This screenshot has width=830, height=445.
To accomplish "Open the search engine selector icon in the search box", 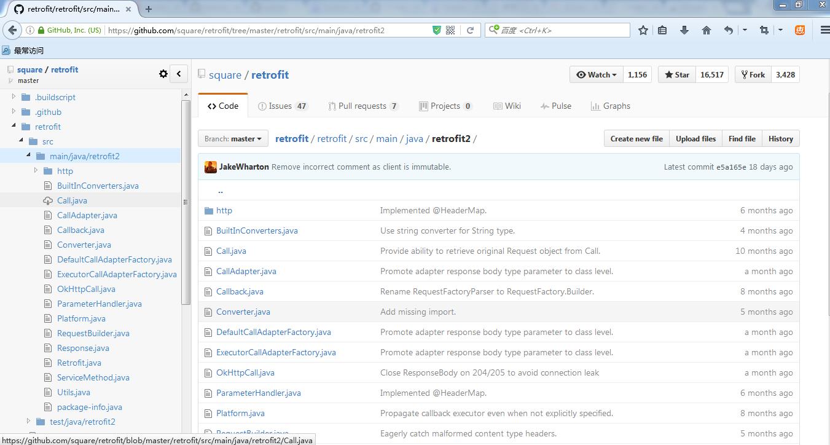I will (493, 30).
